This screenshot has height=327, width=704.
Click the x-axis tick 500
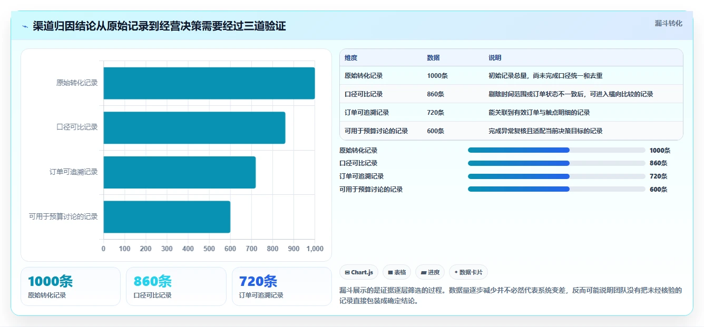pyautogui.click(x=209, y=249)
